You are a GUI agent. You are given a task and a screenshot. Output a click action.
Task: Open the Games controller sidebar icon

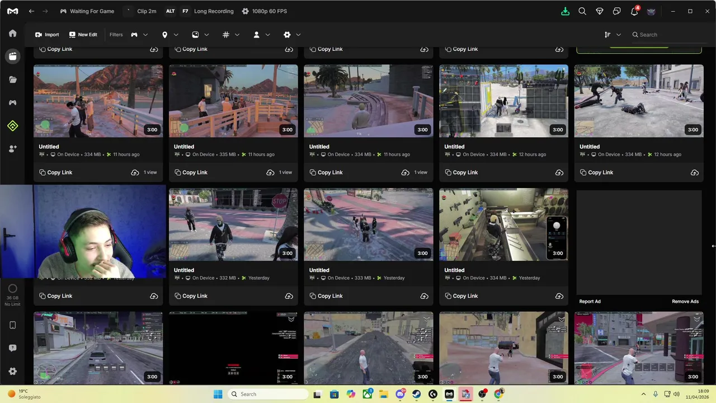click(x=12, y=103)
